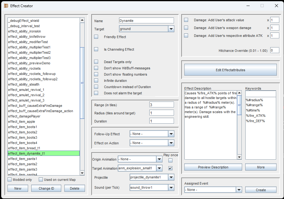The image size is (284, 199).
Task: Enable the Friendly Effect checkbox
Action: [x=96, y=37]
